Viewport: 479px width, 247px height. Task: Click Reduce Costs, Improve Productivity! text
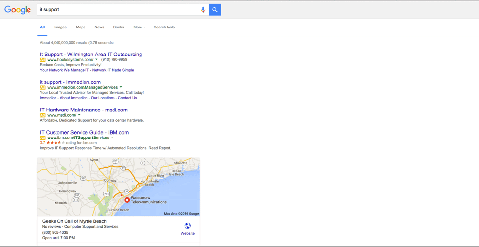71,65
